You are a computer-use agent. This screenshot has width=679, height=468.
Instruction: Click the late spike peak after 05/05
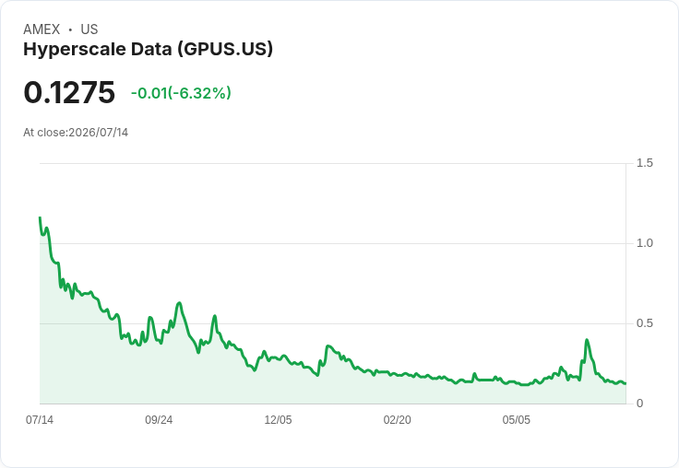click(x=587, y=340)
